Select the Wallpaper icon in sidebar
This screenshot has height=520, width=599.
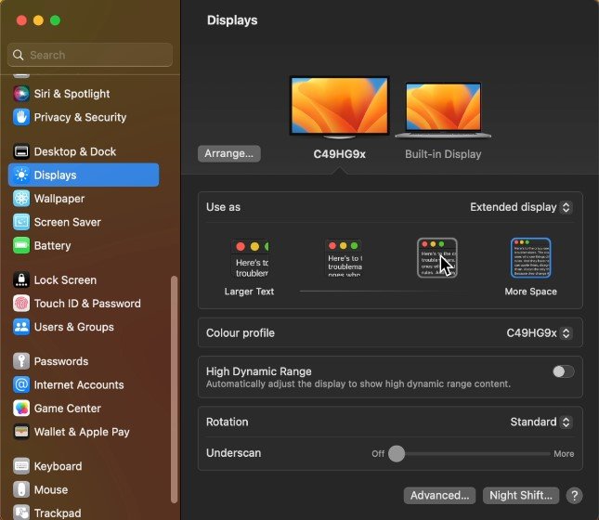(x=21, y=199)
